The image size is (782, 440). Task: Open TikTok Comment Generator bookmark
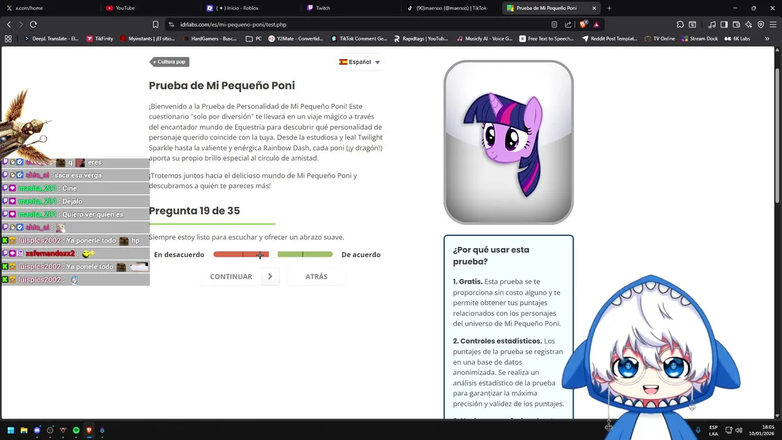point(359,38)
